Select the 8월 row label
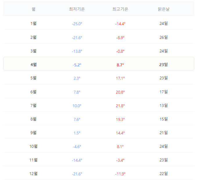 [x=33, y=119]
